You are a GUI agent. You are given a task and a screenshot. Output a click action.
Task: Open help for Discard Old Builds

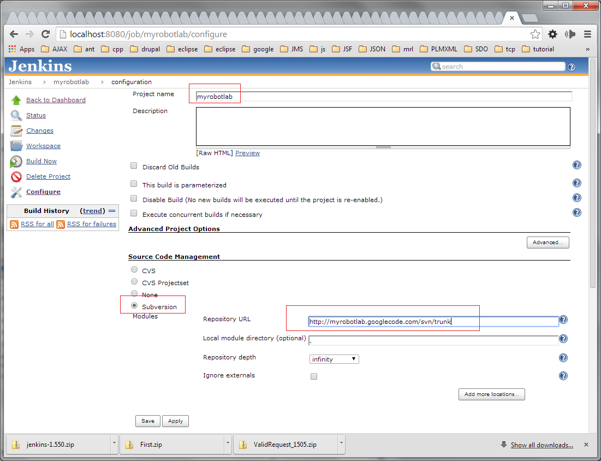coord(576,166)
